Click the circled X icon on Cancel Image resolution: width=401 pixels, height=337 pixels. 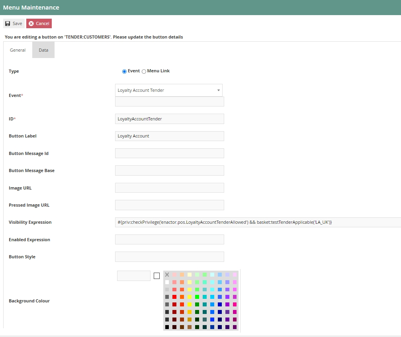[31, 23]
